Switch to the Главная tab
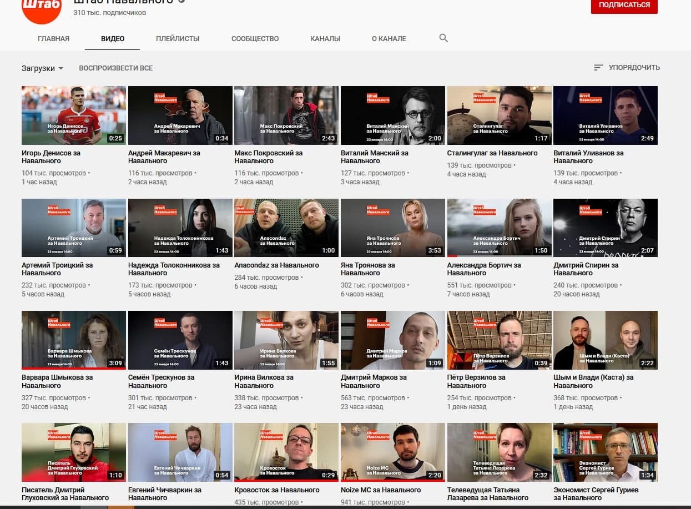The height and width of the screenshot is (509, 691). 54,39
